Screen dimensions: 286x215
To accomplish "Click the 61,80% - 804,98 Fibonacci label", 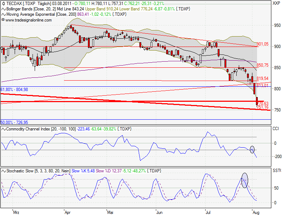I will [14, 90].
